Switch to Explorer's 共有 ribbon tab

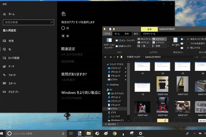pyautogui.click(x=126, y=34)
